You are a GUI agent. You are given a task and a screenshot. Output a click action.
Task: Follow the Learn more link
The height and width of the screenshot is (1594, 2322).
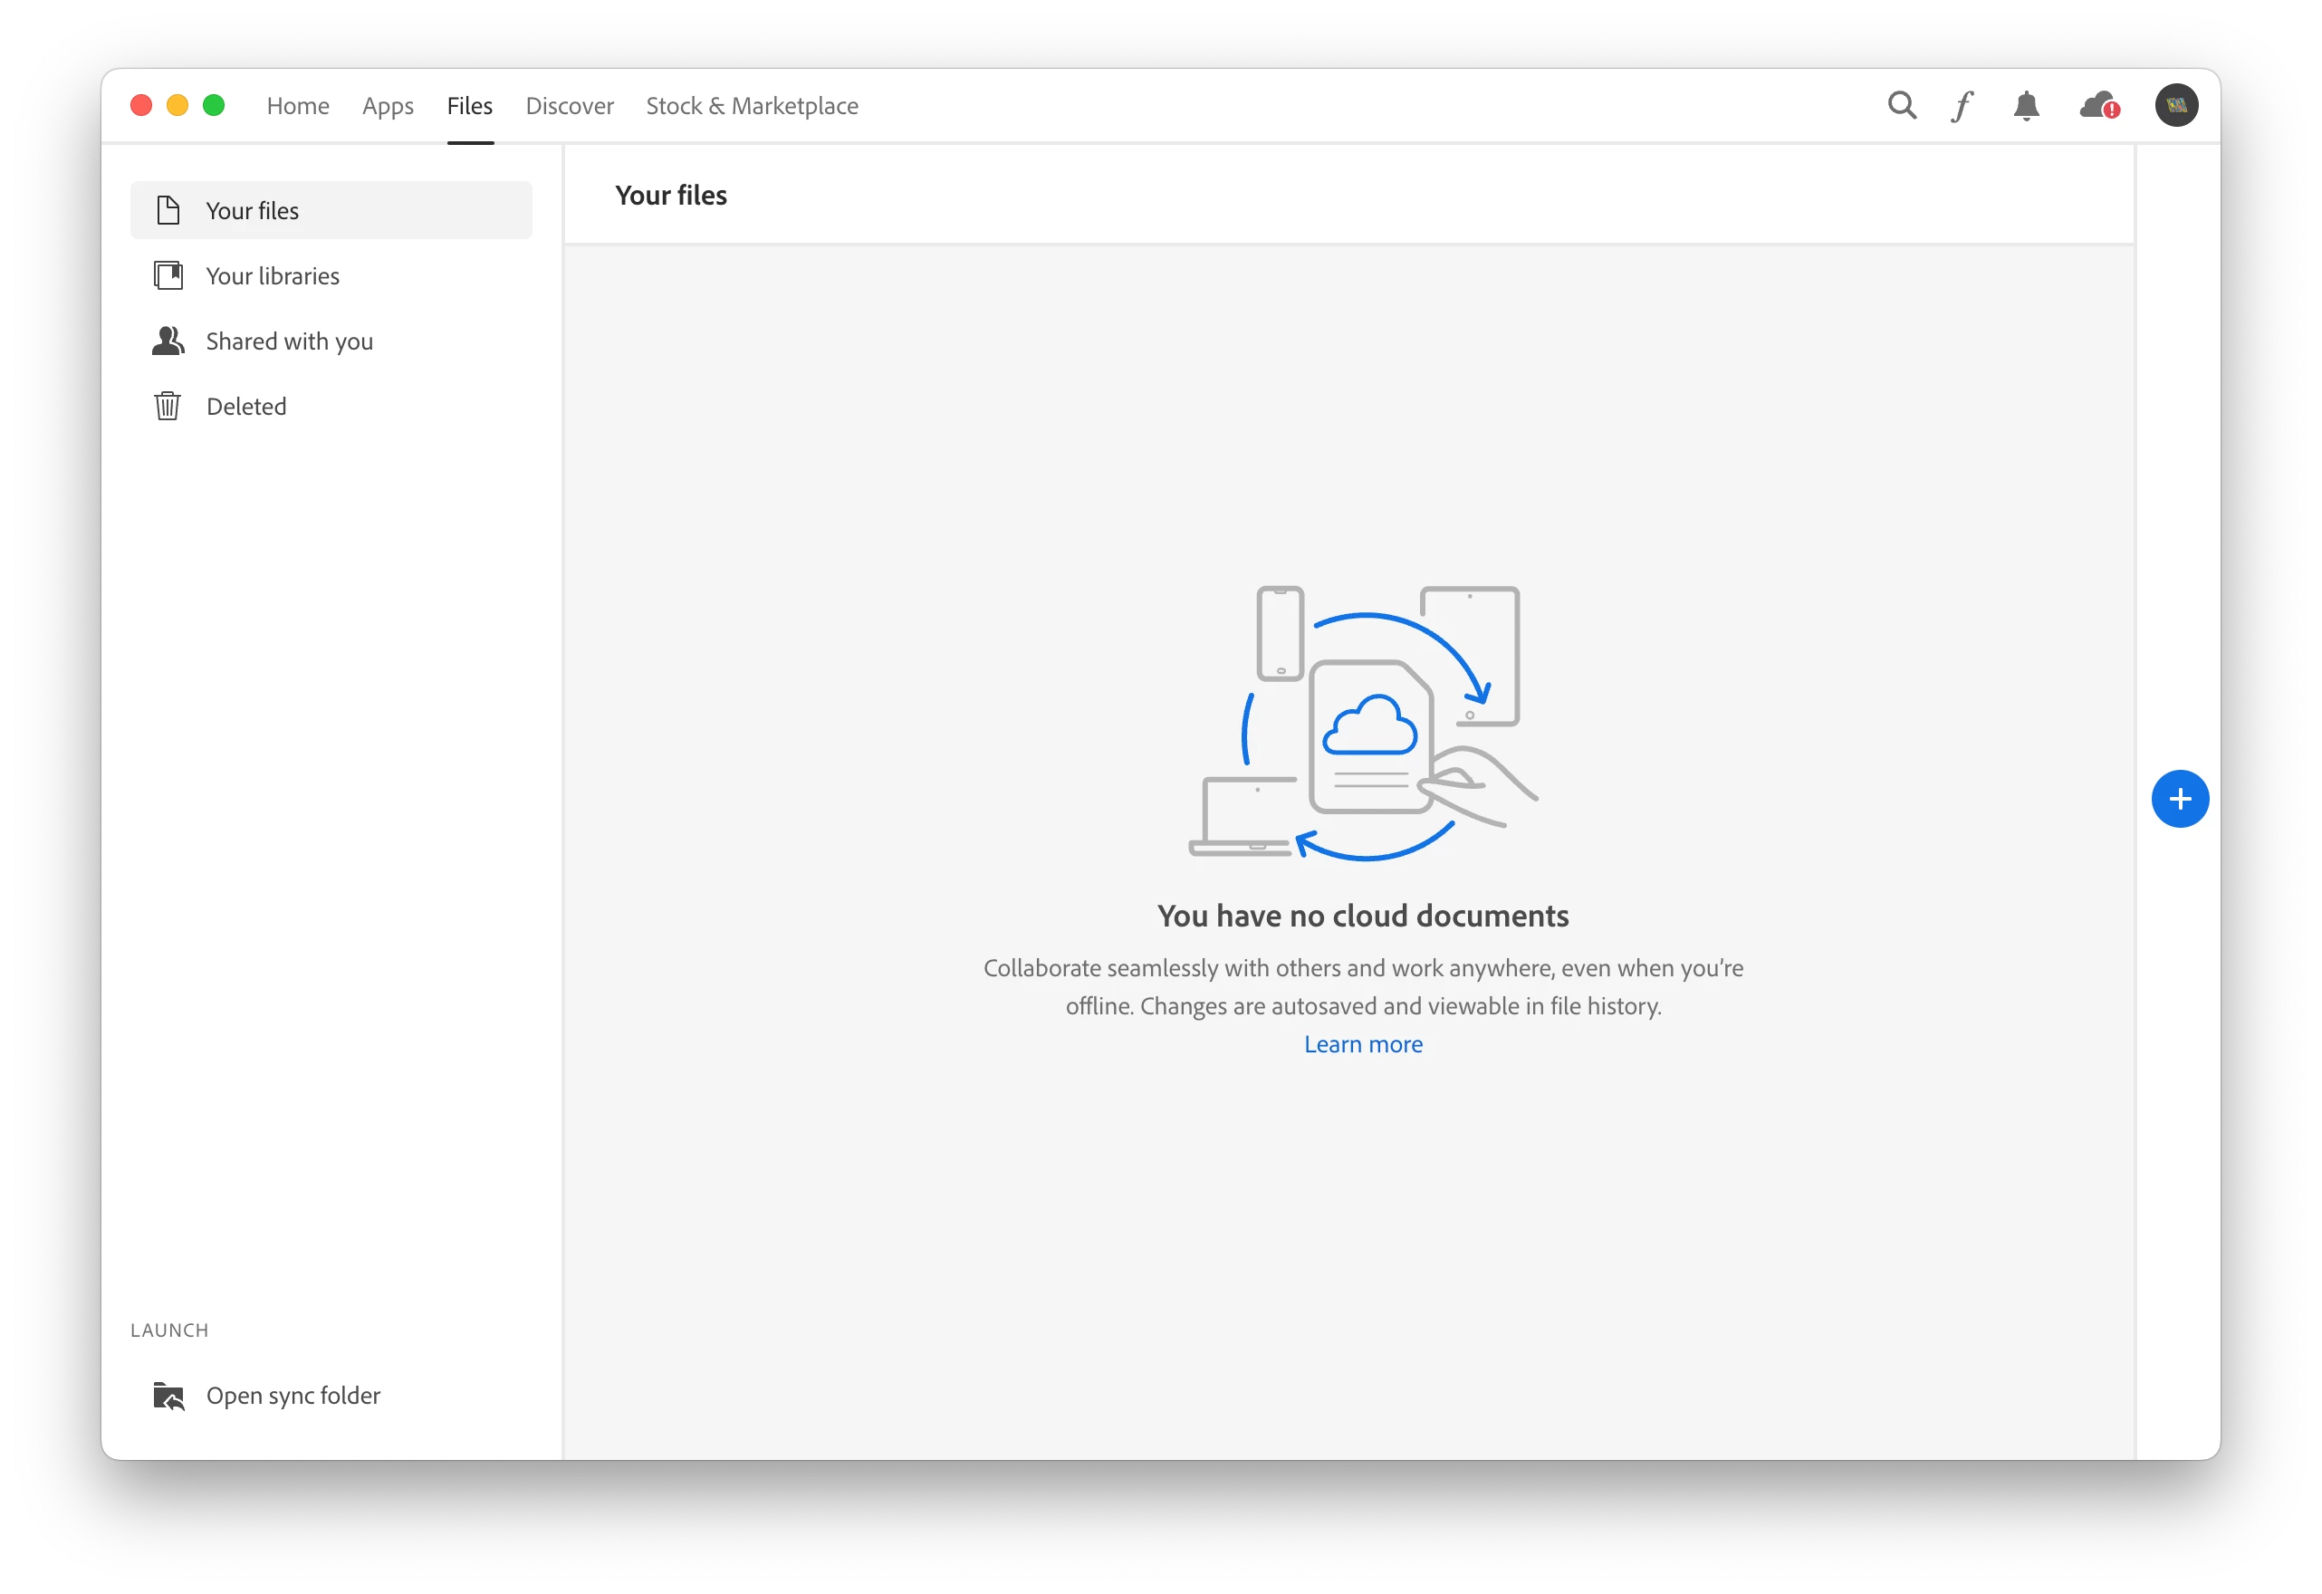[1363, 1044]
